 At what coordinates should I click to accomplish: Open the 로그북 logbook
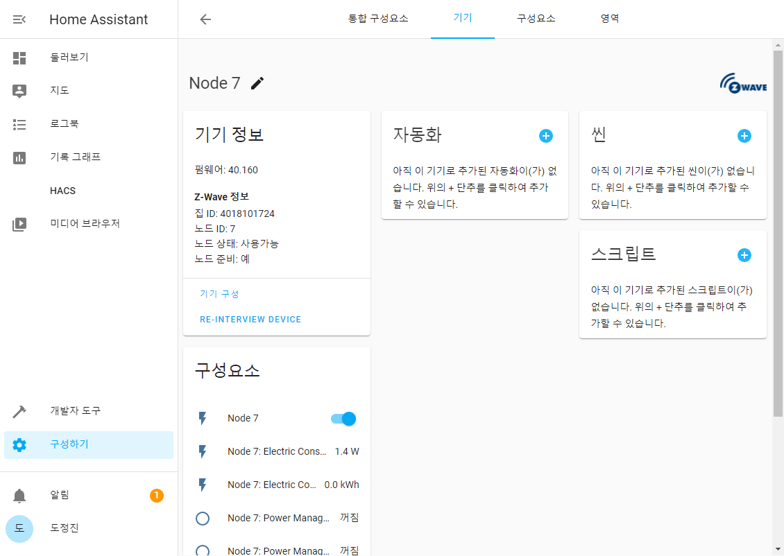tap(89, 124)
